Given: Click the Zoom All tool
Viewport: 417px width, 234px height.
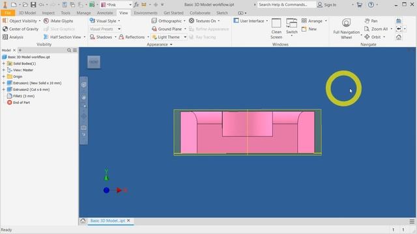Looking at the screenshot, I should 377,29.
